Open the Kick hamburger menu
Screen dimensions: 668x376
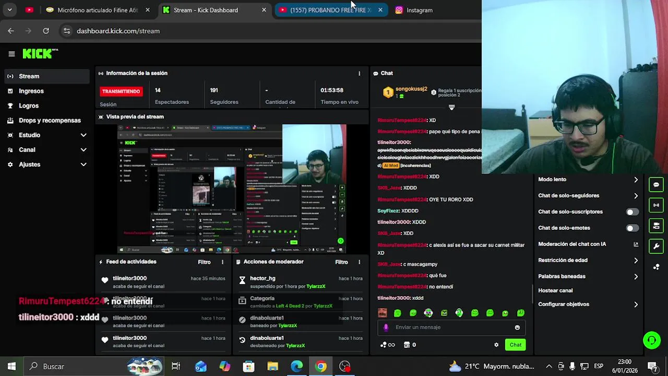coord(11,54)
